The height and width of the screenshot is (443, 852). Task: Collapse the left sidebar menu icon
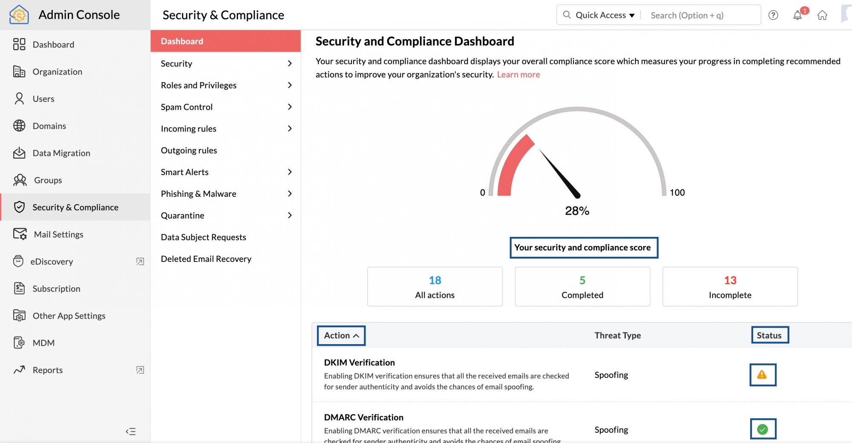tap(131, 431)
